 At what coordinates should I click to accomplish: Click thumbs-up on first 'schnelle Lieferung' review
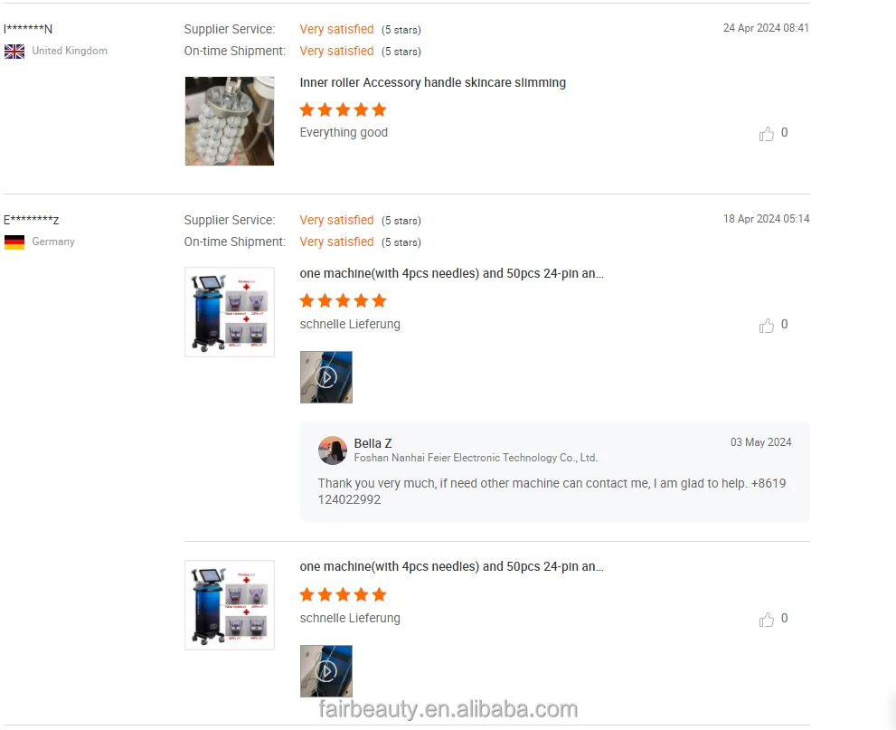767,326
